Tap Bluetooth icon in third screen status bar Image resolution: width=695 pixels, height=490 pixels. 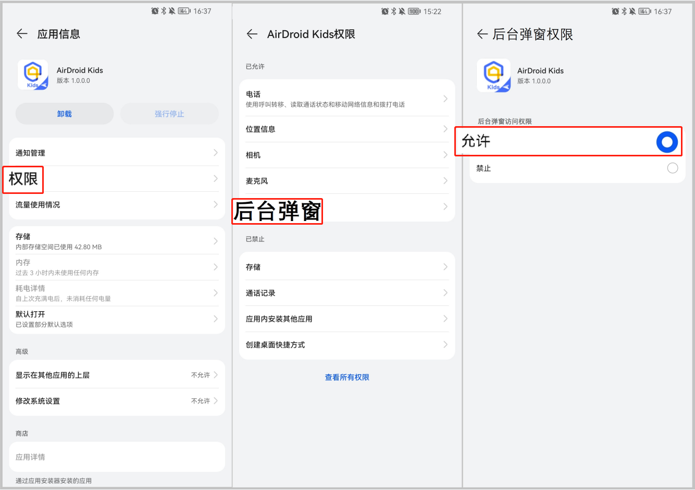click(x=624, y=11)
